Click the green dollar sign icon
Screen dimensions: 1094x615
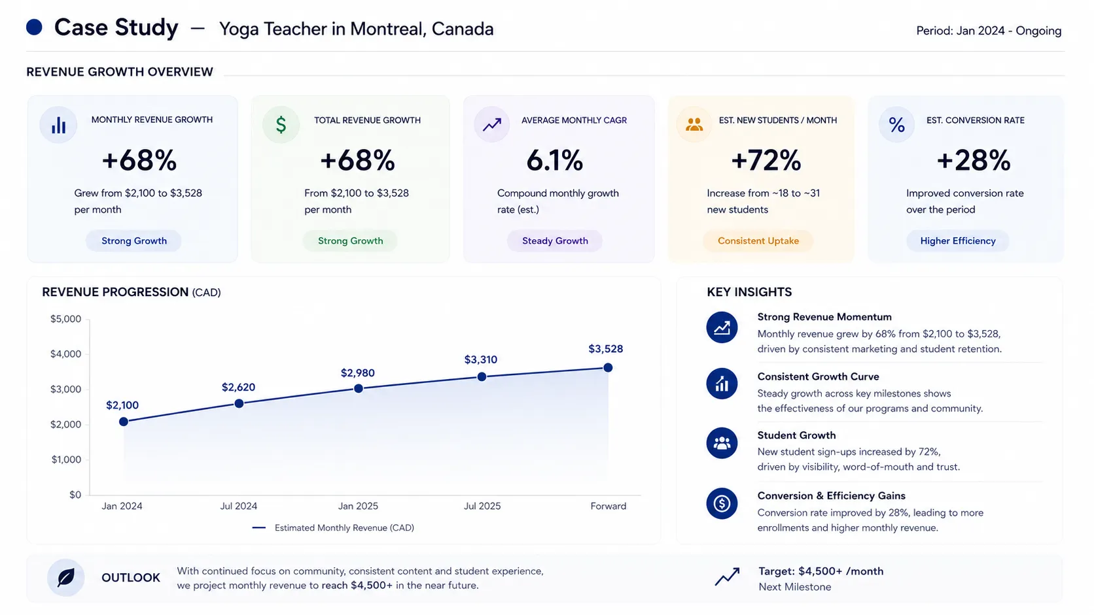pyautogui.click(x=281, y=124)
